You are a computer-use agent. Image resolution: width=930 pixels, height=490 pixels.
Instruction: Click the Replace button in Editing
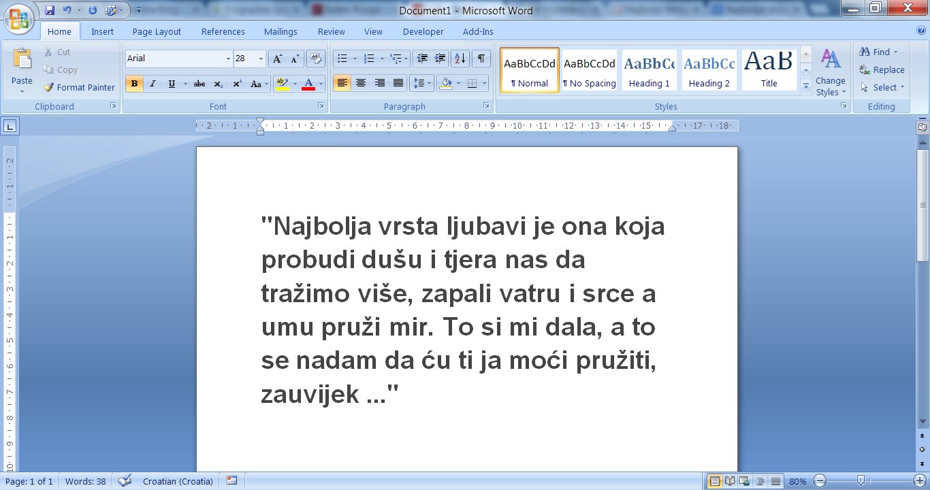[x=882, y=69]
